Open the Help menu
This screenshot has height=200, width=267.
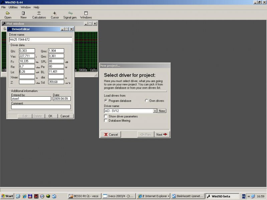click(x=36, y=7)
